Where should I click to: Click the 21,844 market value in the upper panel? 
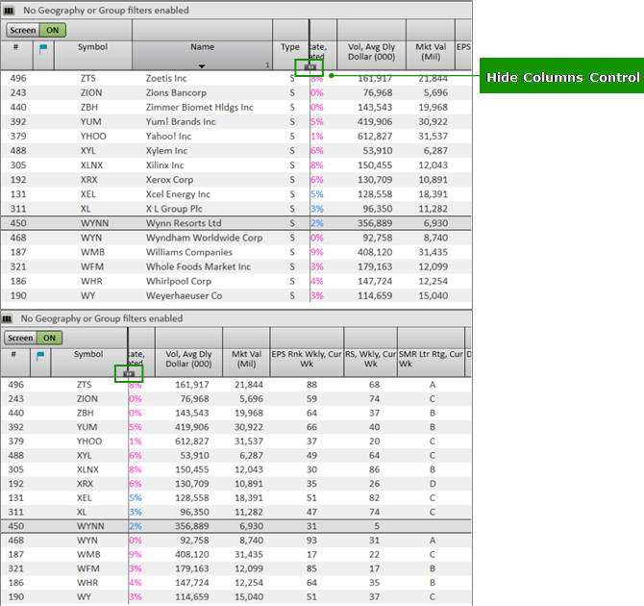tap(433, 78)
